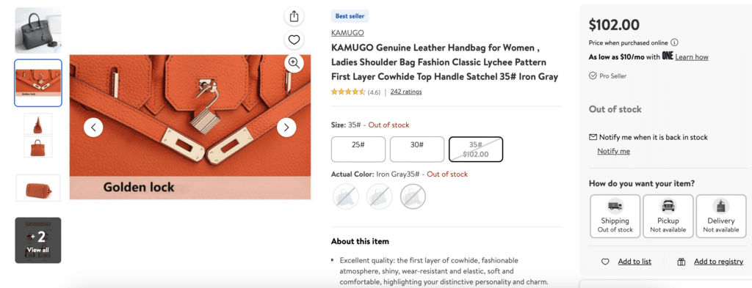Image resolution: width=752 pixels, height=288 pixels.
Task: Select size 35# $102.00 option
Action: point(476,149)
